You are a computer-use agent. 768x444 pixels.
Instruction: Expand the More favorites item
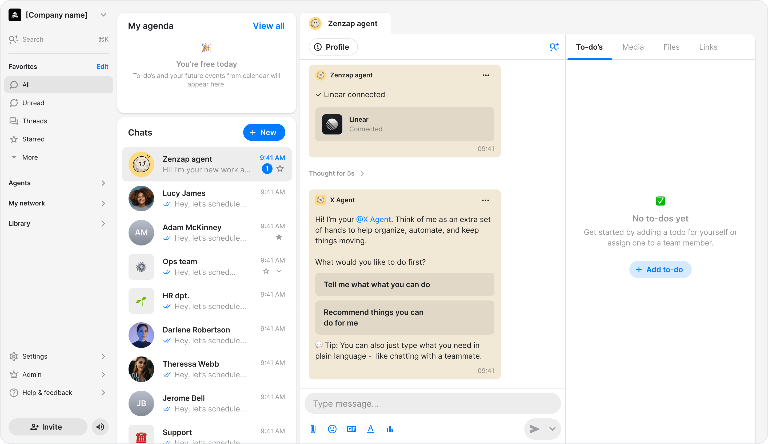58,157
